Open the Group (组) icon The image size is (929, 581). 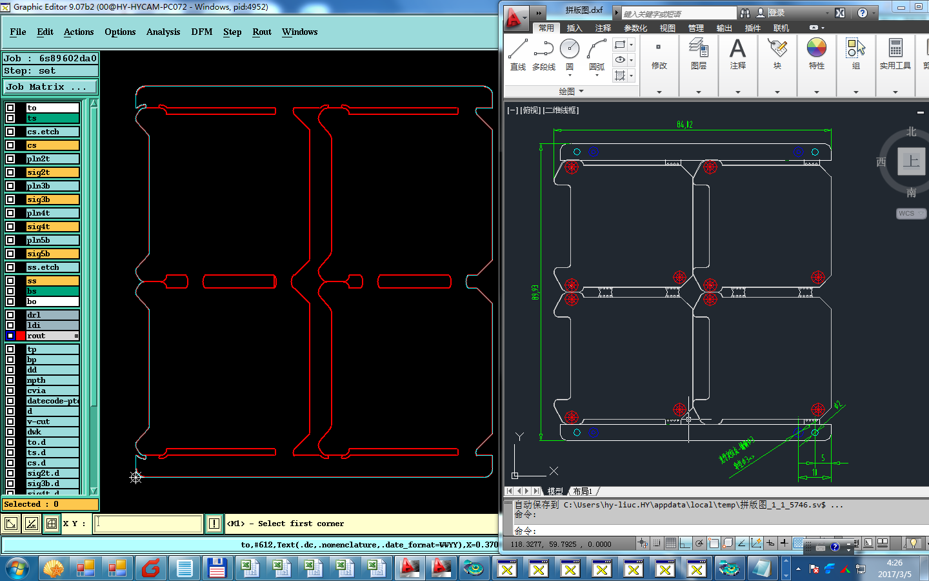(856, 48)
